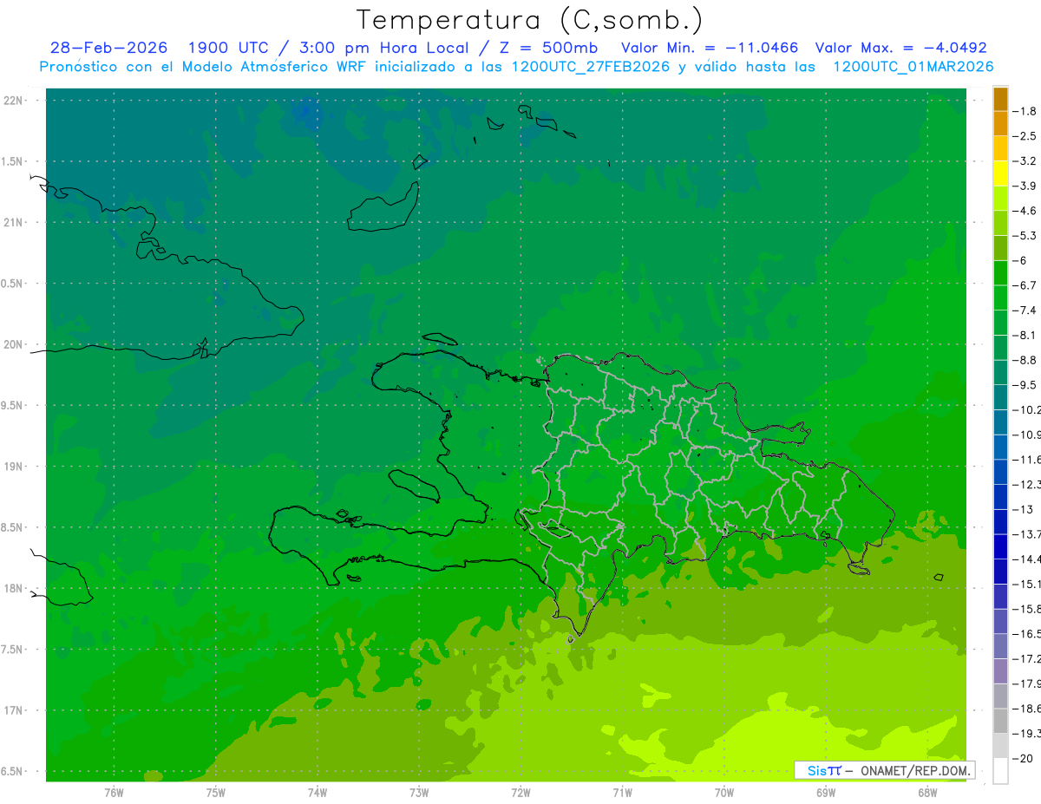Click the '17N' latitude label
Screen dimensions: 1041x804
click(x=14, y=711)
